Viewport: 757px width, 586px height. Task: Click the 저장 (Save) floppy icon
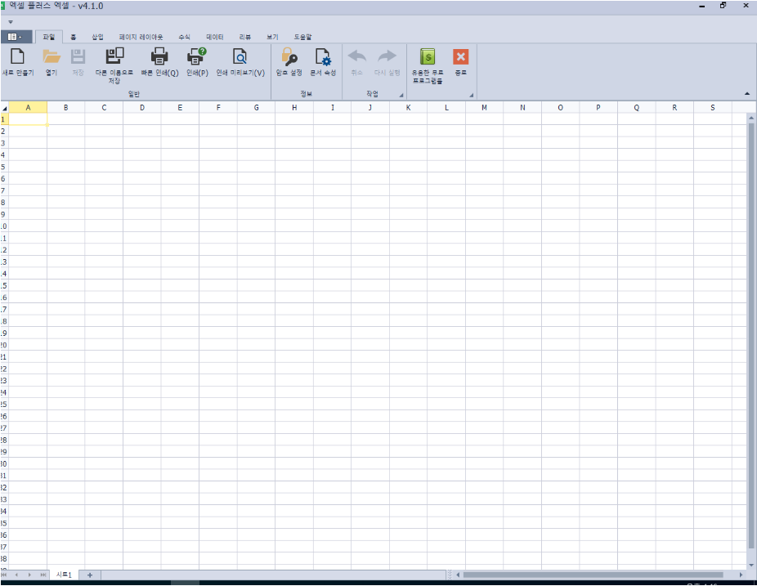[x=78, y=56]
